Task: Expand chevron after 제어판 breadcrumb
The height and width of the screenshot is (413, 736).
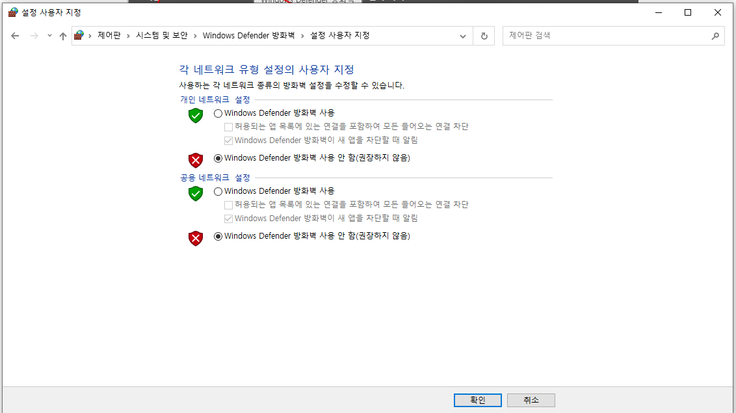Action: (x=128, y=36)
